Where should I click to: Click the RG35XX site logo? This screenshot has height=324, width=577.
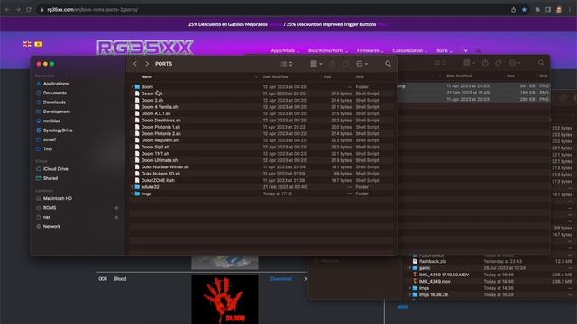click(x=145, y=48)
